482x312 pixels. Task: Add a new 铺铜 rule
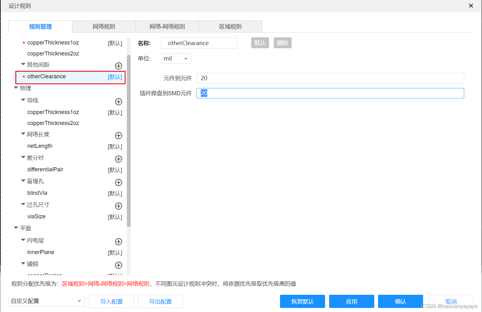pos(118,265)
